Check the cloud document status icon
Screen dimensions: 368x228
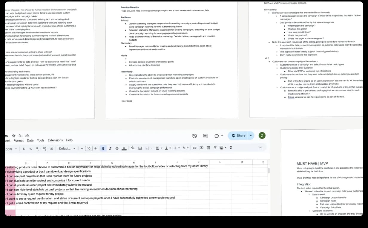[x=27, y=136]
